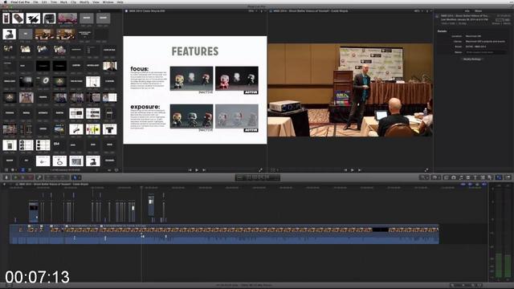The height and width of the screenshot is (289, 514).
Task: Click the Share button at toolbar end
Action: [x=508, y=177]
